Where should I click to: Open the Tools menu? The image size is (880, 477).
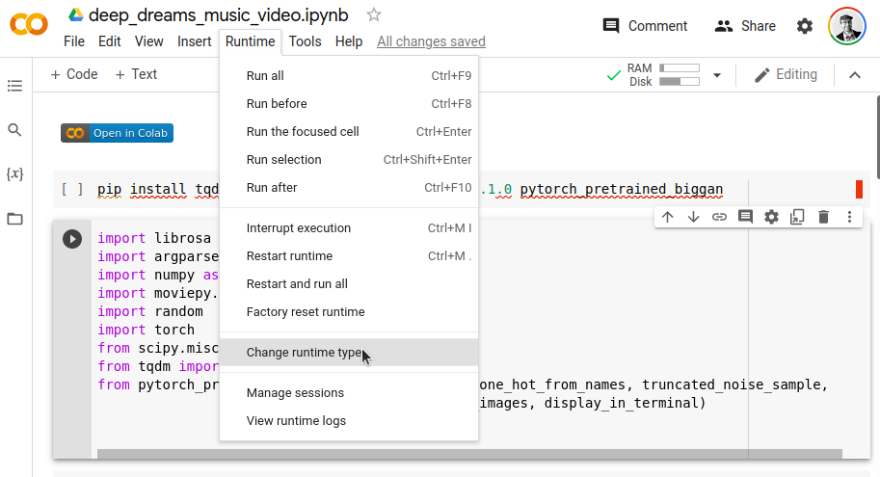tap(306, 41)
